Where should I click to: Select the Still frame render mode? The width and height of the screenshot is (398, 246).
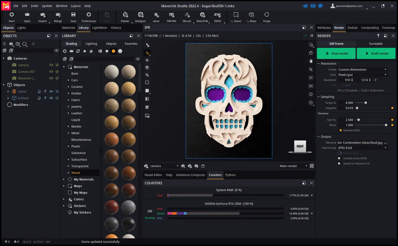point(336,44)
